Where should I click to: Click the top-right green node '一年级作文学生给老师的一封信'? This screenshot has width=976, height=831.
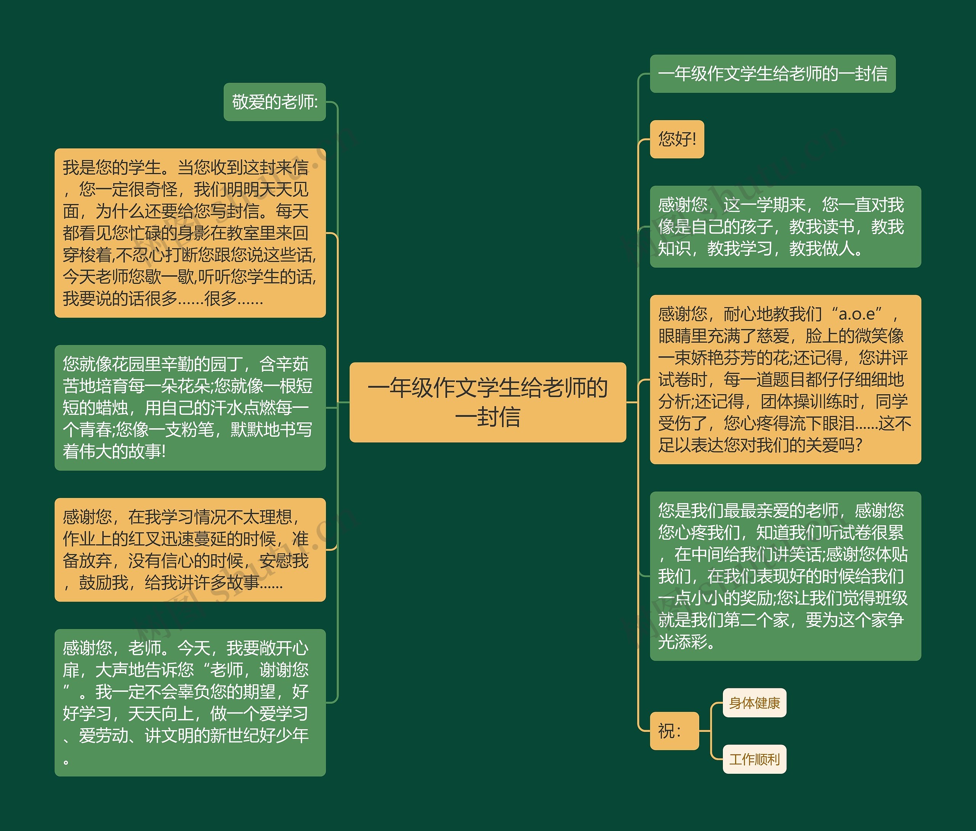[x=772, y=74]
